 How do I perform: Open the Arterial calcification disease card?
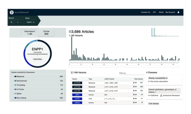[164, 93]
